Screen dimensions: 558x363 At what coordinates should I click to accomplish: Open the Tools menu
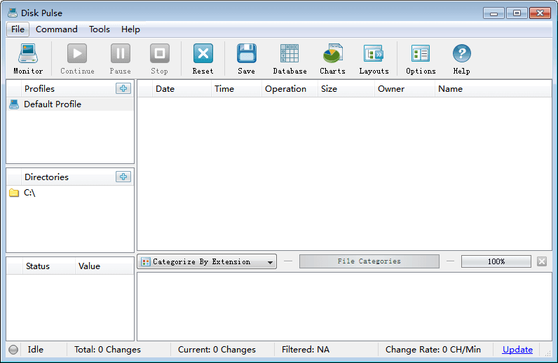(x=100, y=29)
